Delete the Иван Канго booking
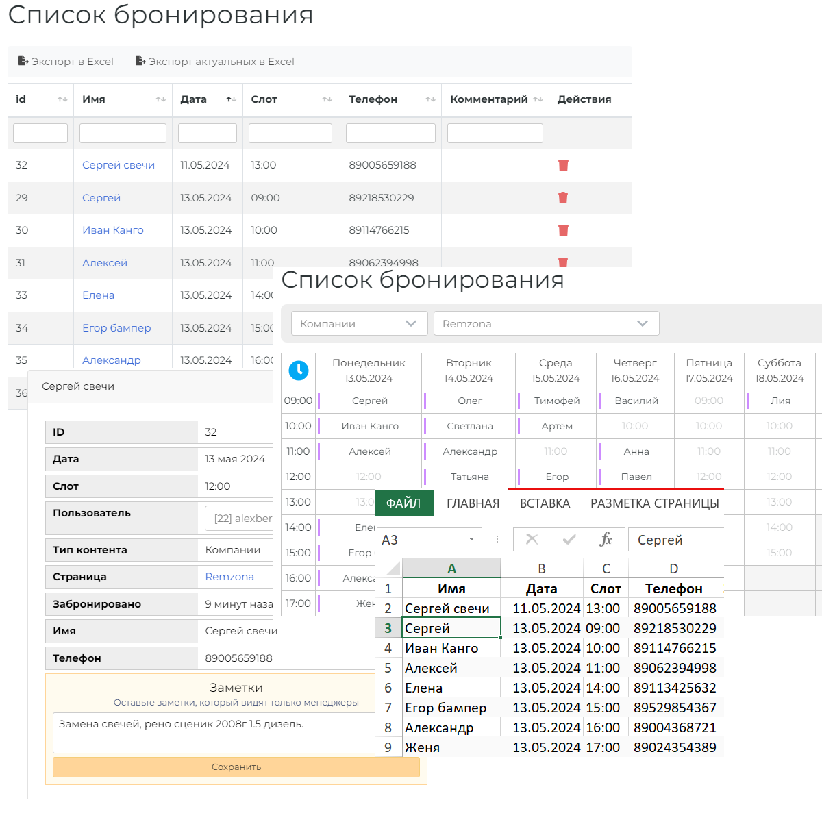This screenshot has width=822, height=822. (563, 230)
